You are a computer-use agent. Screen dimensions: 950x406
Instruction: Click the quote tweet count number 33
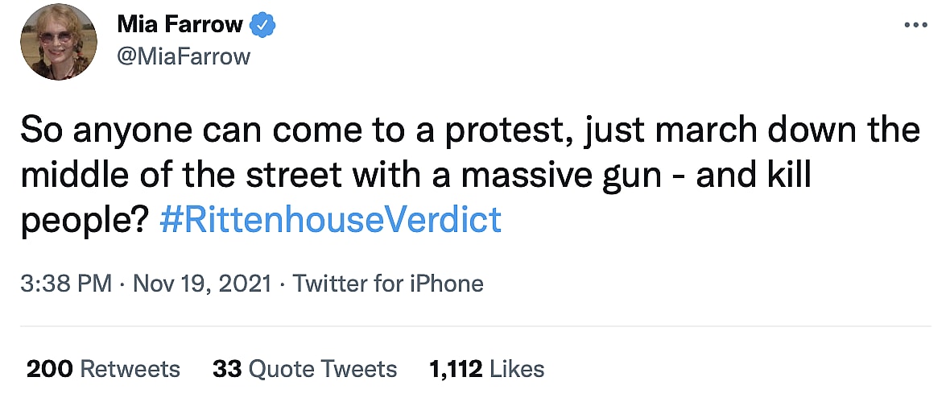pyautogui.click(x=227, y=369)
